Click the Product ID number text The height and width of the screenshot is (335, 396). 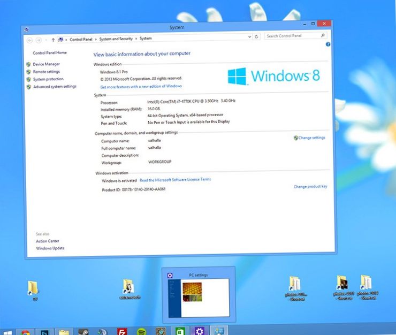(144, 189)
